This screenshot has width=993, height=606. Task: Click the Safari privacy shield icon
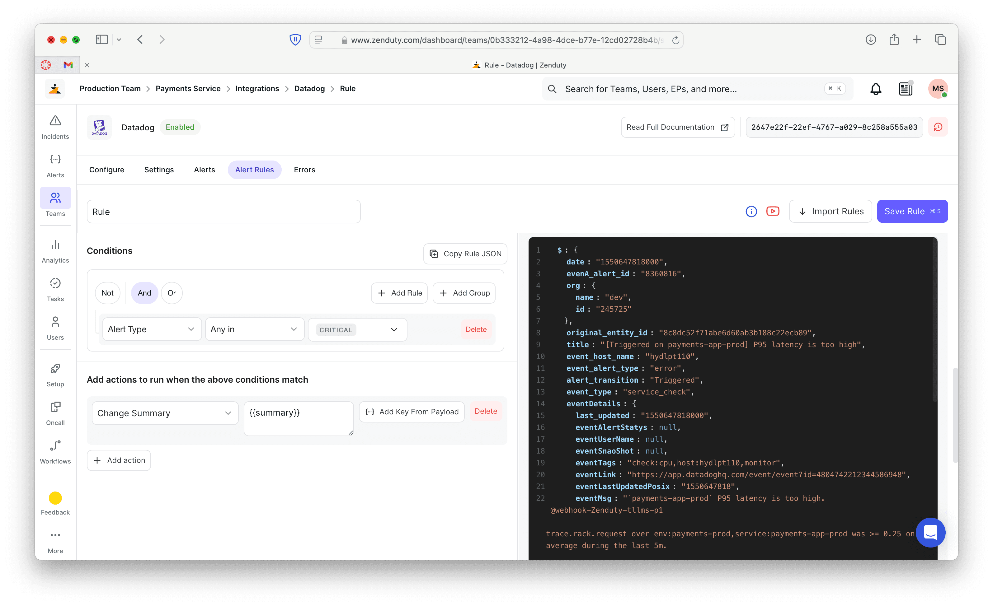click(x=295, y=40)
